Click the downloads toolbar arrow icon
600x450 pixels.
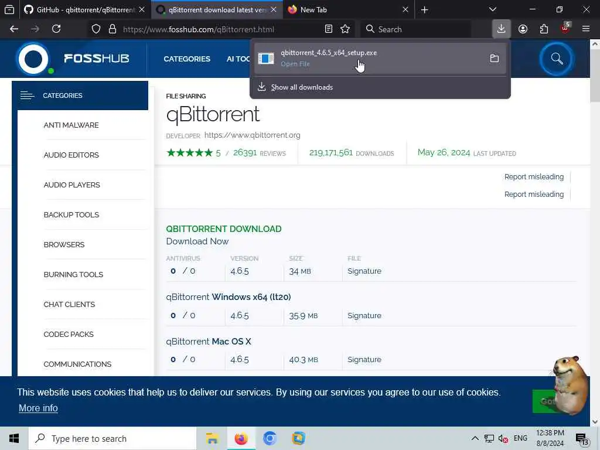tap(502, 29)
